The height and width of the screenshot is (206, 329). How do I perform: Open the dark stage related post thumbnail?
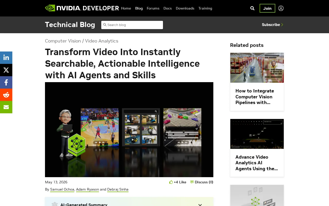[257, 134]
